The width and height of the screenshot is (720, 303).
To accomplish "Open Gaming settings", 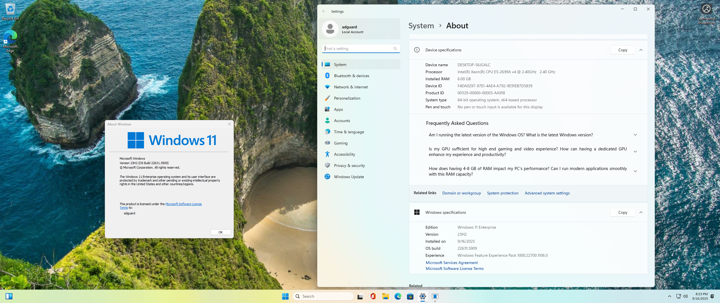I will point(361,143).
